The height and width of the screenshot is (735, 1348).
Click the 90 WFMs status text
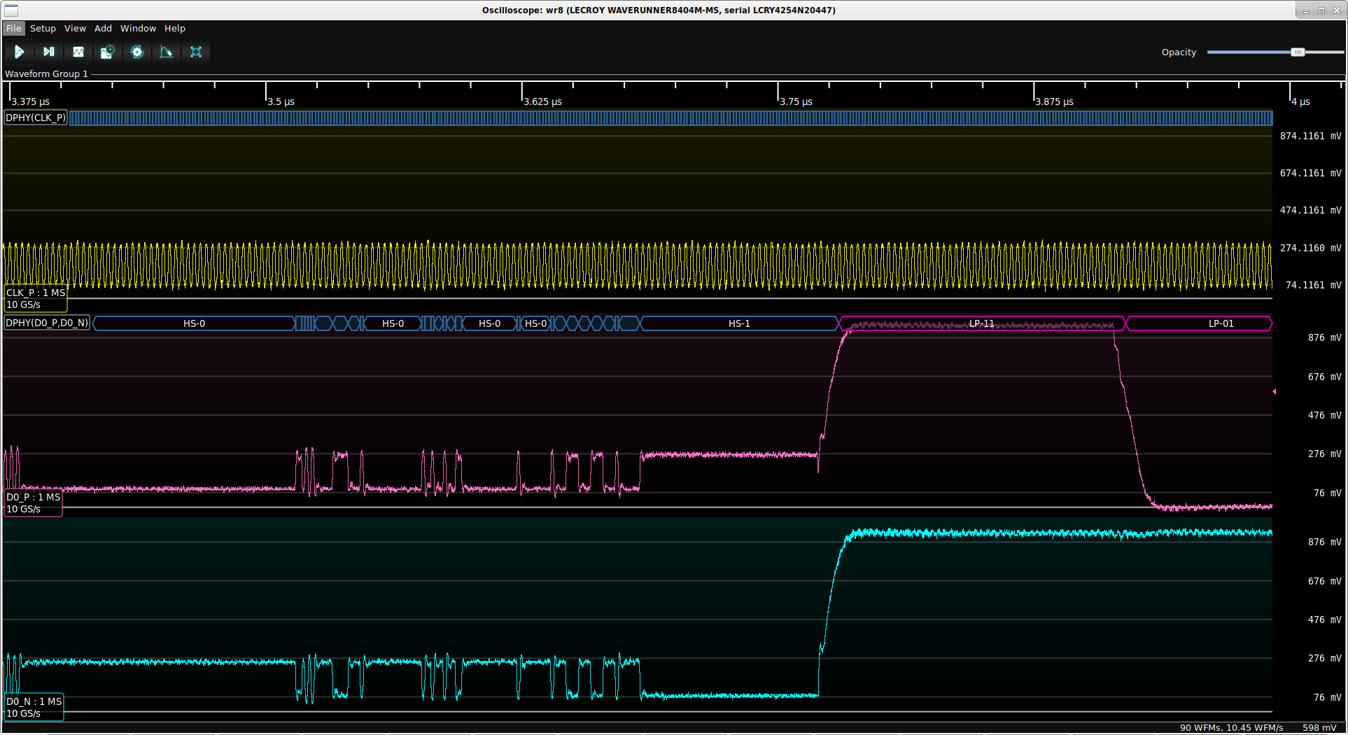point(1231,727)
